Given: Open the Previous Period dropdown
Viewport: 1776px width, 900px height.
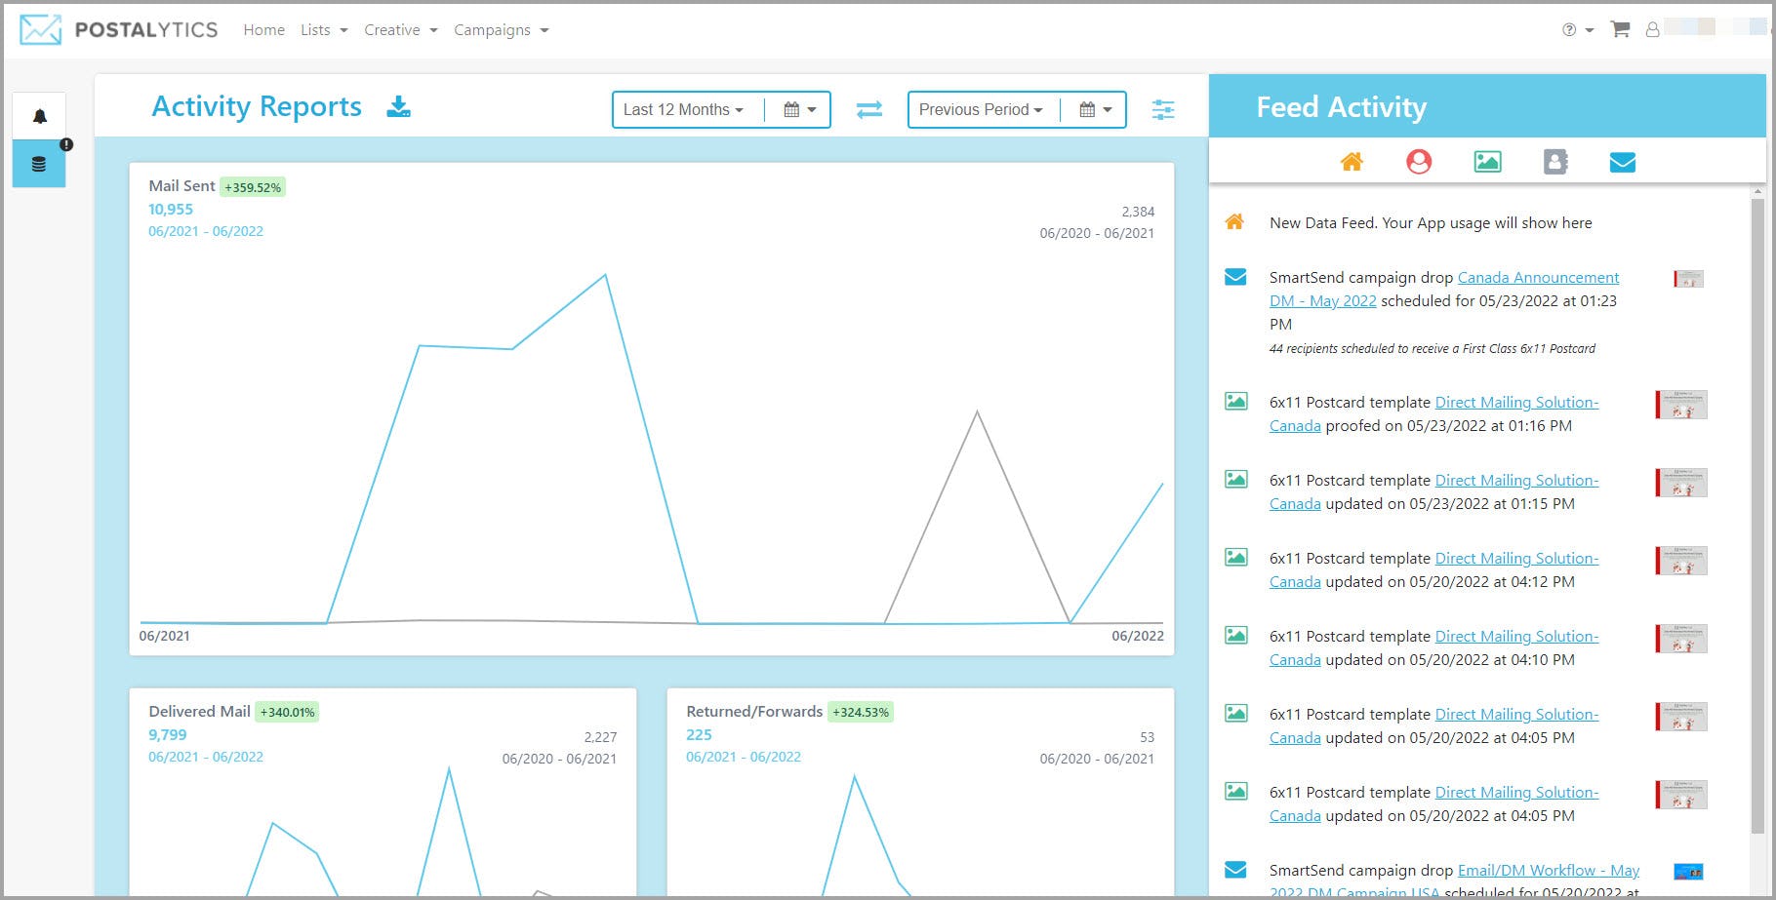Looking at the screenshot, I should coord(979,110).
